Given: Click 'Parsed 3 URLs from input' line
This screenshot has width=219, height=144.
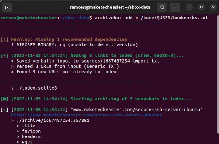Looking at the screenshot, I should pos(65,66).
